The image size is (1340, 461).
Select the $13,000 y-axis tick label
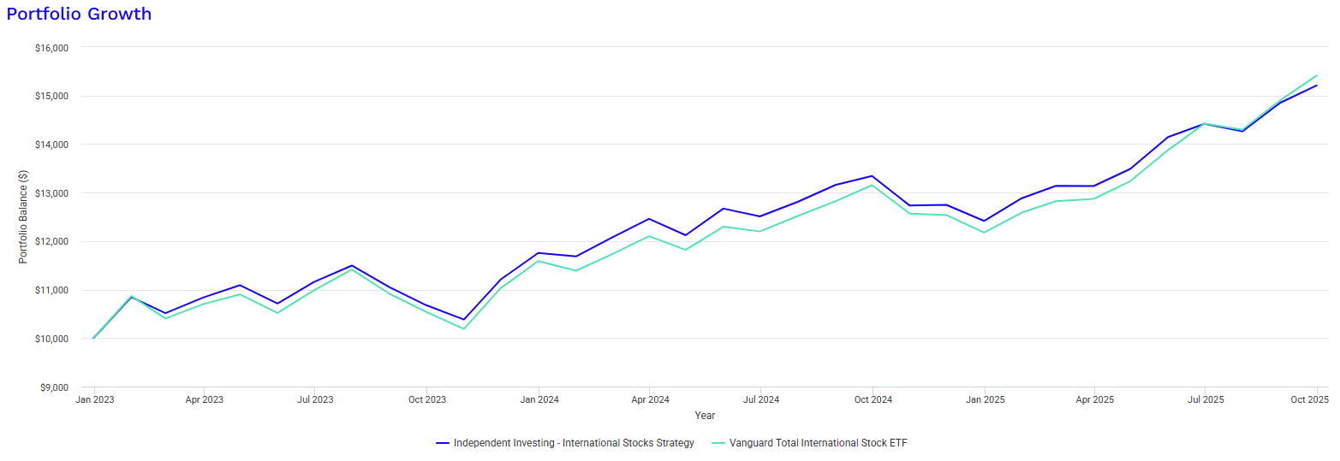pos(53,193)
